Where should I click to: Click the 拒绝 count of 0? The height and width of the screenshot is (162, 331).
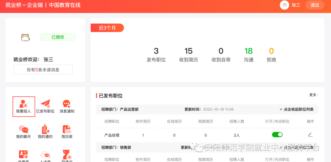tap(272, 51)
